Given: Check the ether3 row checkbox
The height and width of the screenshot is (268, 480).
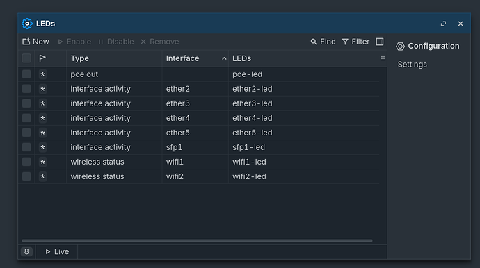Looking at the screenshot, I should 26,103.
